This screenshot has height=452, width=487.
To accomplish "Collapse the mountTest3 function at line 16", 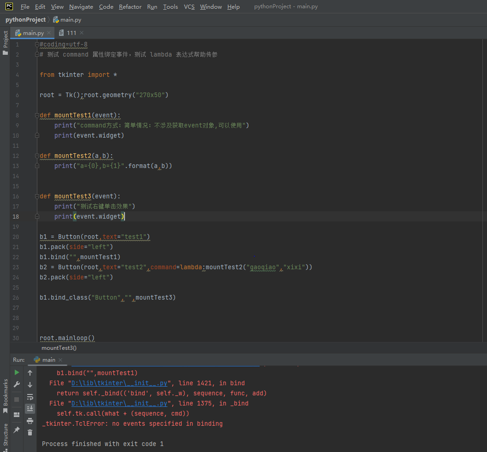I will click(x=37, y=196).
